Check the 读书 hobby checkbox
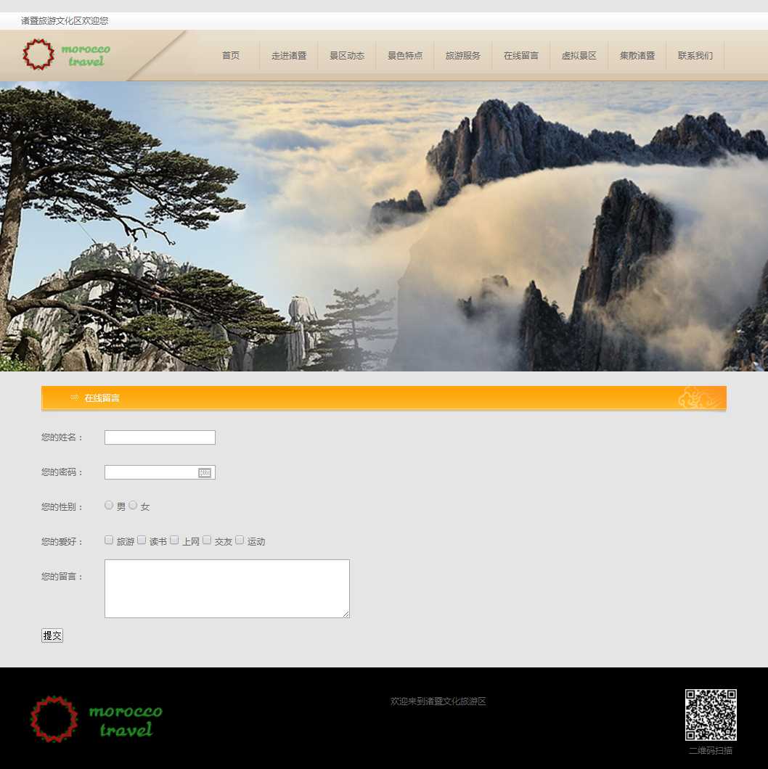Image resolution: width=768 pixels, height=769 pixels. (x=142, y=540)
